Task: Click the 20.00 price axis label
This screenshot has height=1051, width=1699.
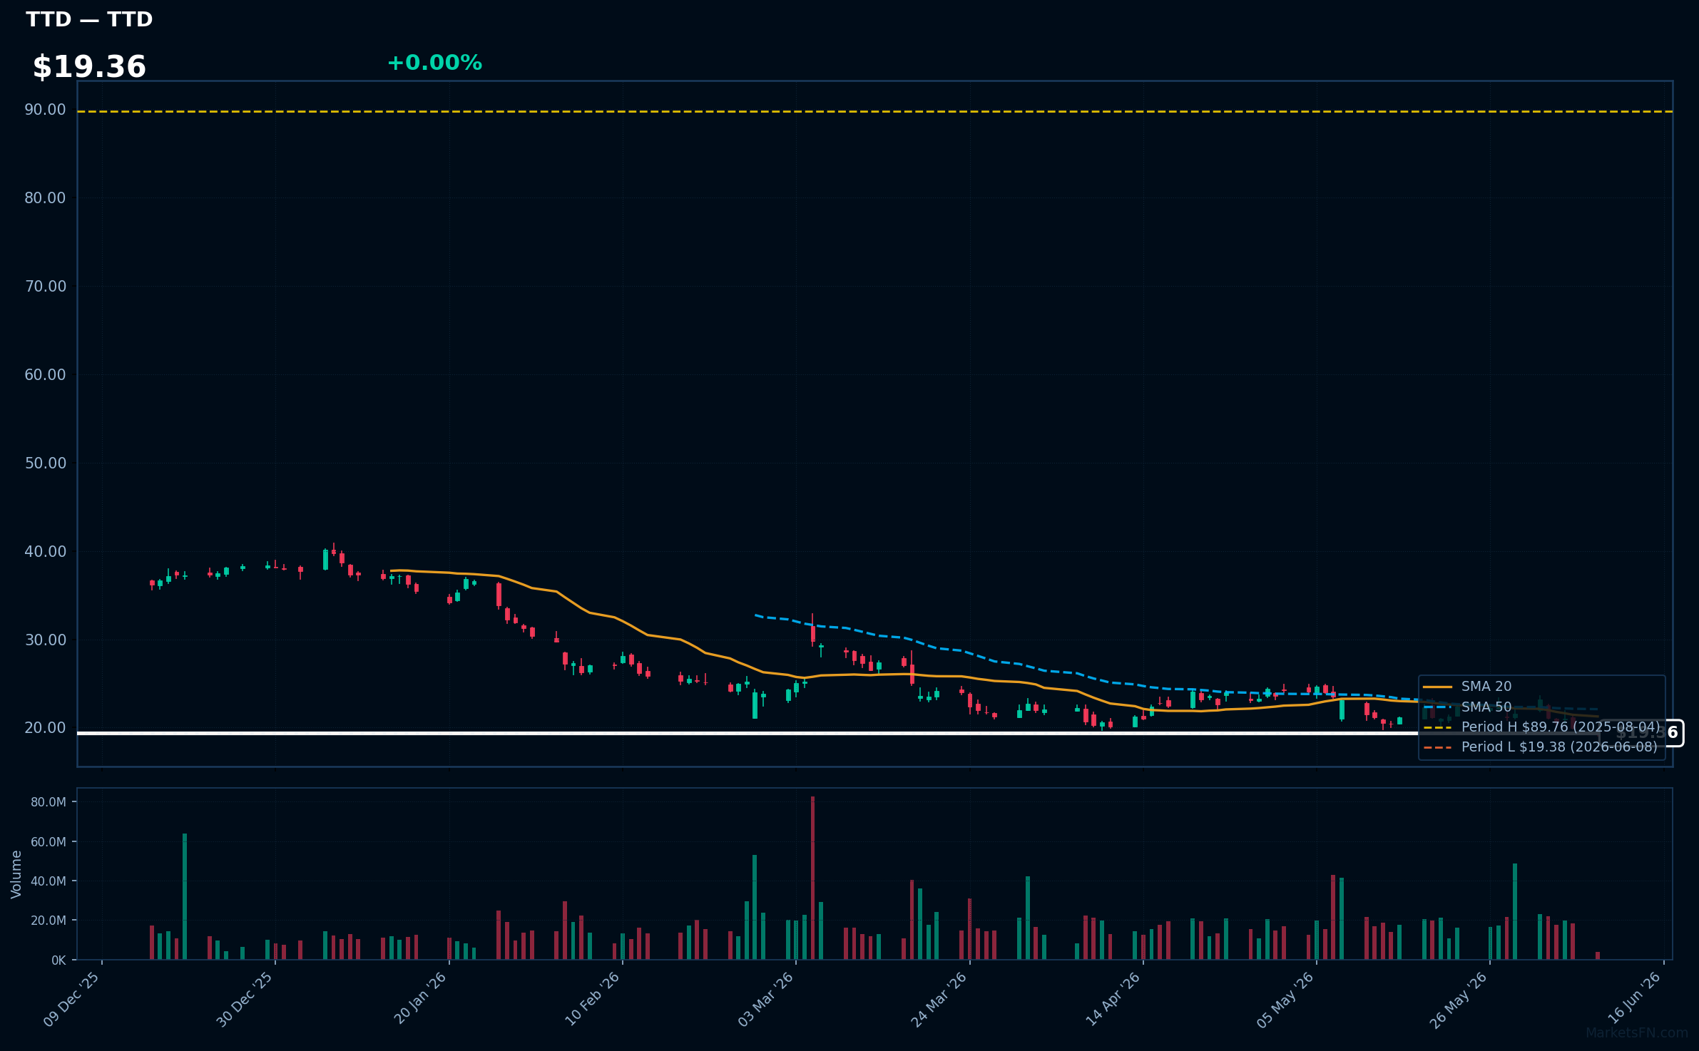Action: click(x=45, y=728)
